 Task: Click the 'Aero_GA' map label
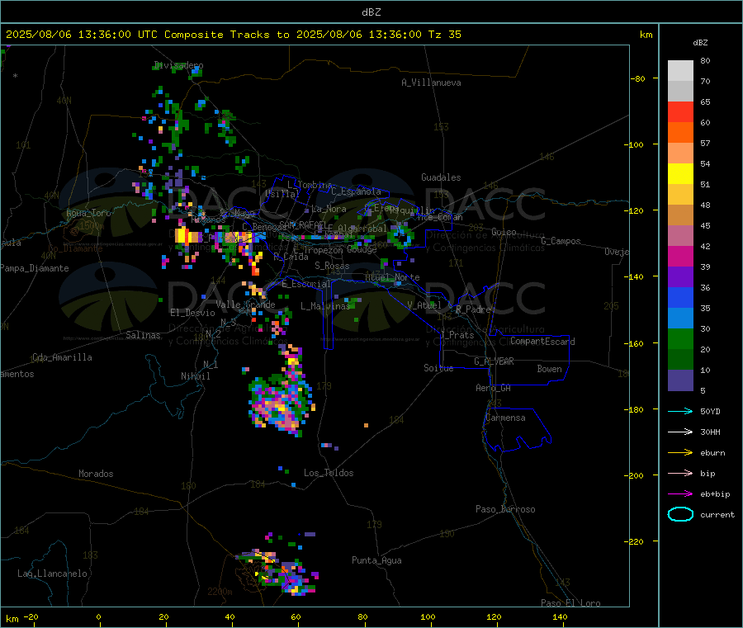pyautogui.click(x=494, y=388)
